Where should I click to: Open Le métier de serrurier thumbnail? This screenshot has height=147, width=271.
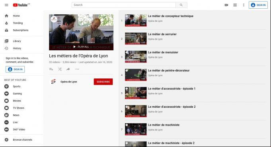pyautogui.click(x=136, y=38)
